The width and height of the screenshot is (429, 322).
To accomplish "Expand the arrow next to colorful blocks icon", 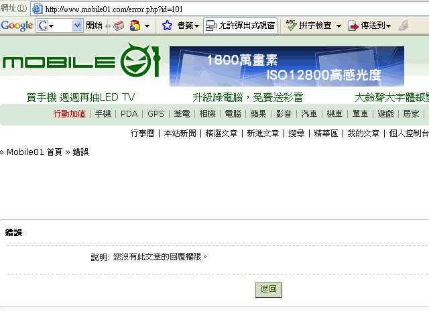I will 147,26.
